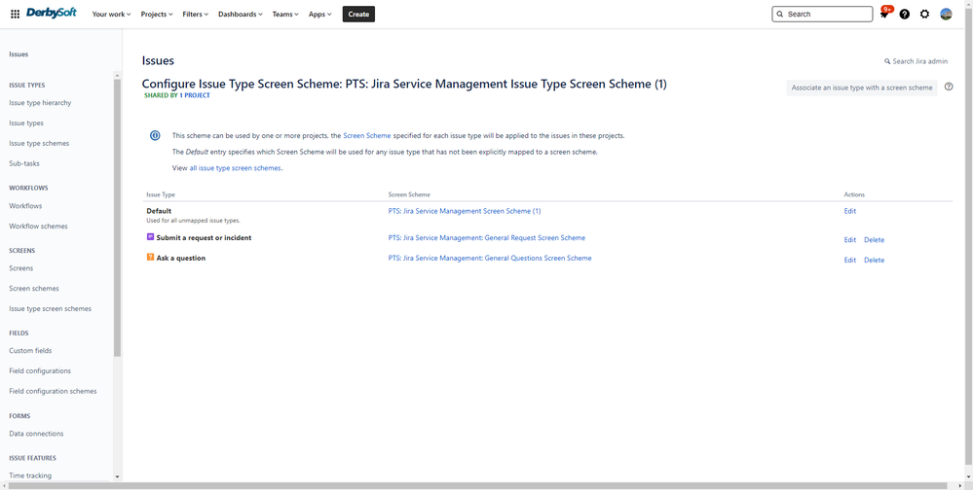Open the help question mark icon
Screen dimensions: 973x490
tap(904, 14)
